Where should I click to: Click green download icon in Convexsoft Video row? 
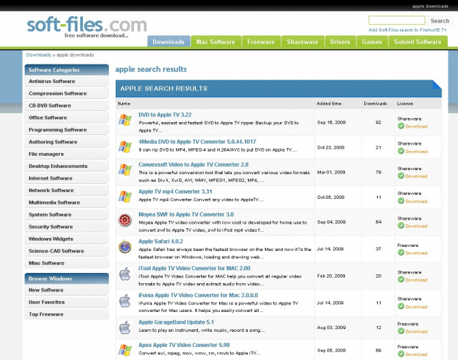click(x=401, y=176)
